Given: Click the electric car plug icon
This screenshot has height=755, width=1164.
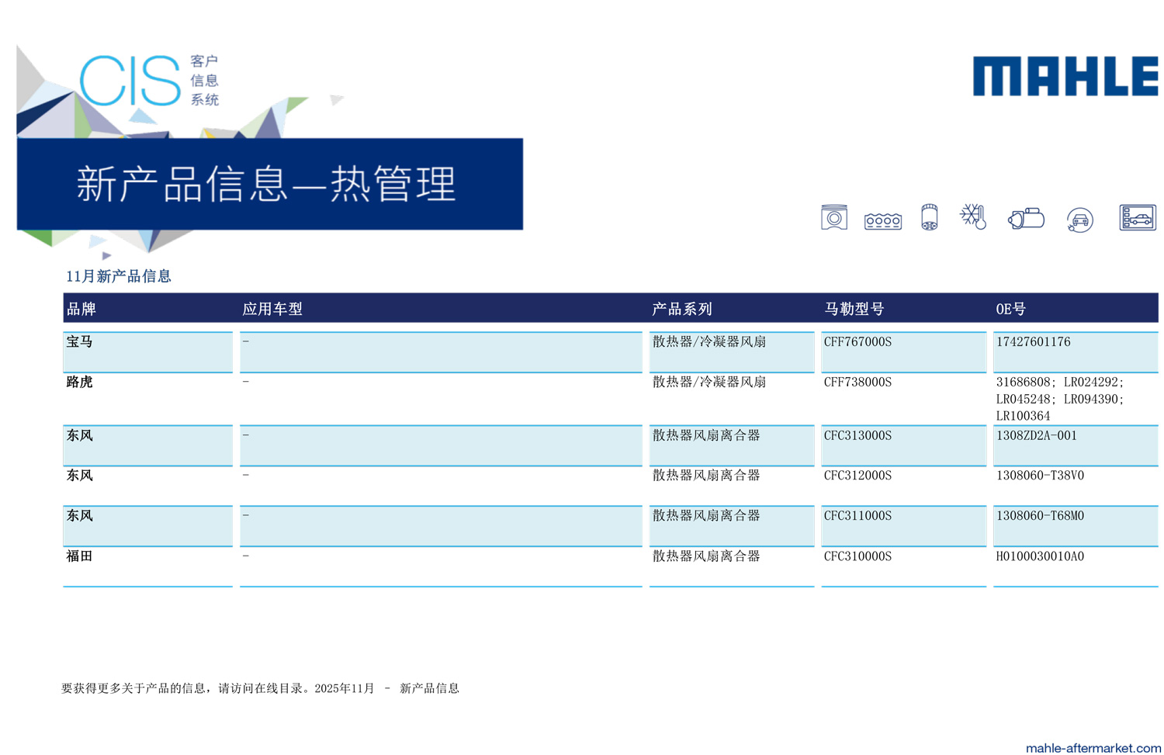Looking at the screenshot, I should (x=1079, y=220).
